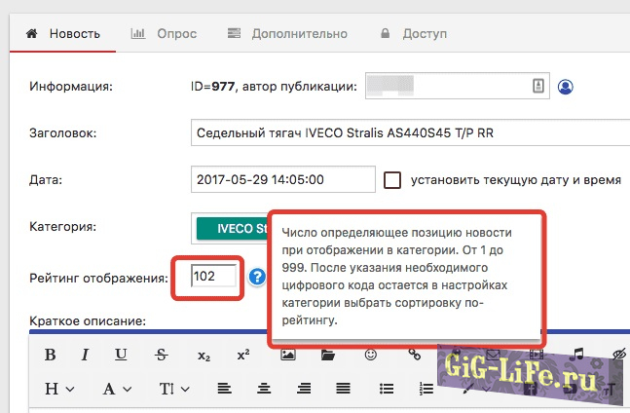This screenshot has height=413, width=630.
Task: Align text to the right
Action: pyautogui.click(x=304, y=389)
